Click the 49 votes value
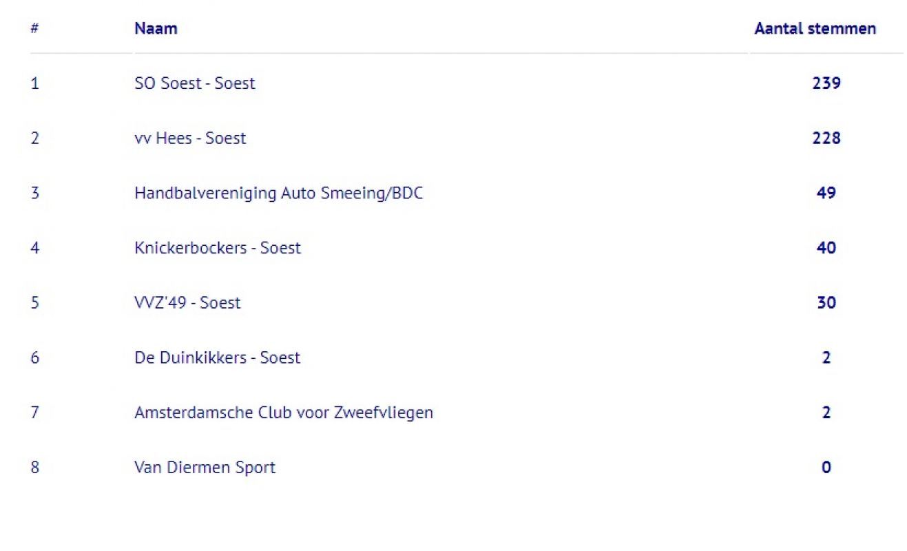Screen dimensions: 907x551 tap(826, 193)
